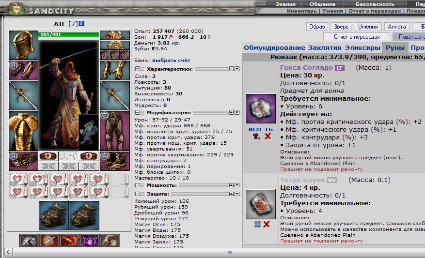425x258 pixels.
Task: Switch to the Эликсиры tab
Action: coord(362,47)
